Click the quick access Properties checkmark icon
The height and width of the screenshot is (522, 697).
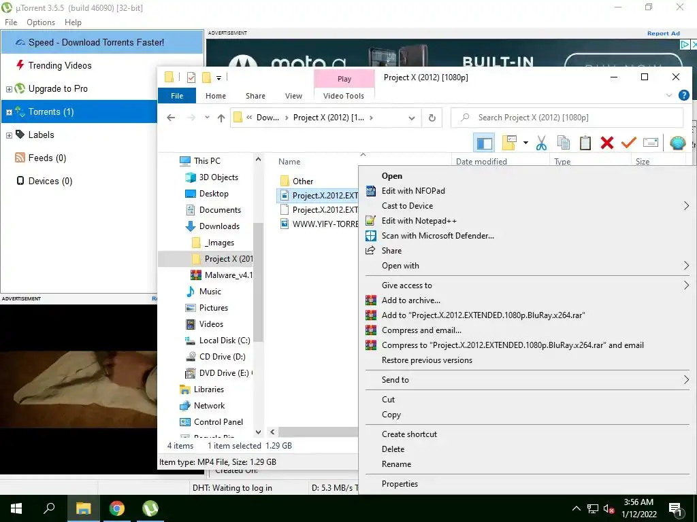[191, 77]
